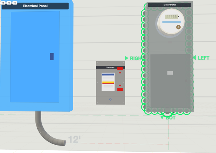Click the small blue circle on Disconnect box
216x153 pixels.
[110, 99]
